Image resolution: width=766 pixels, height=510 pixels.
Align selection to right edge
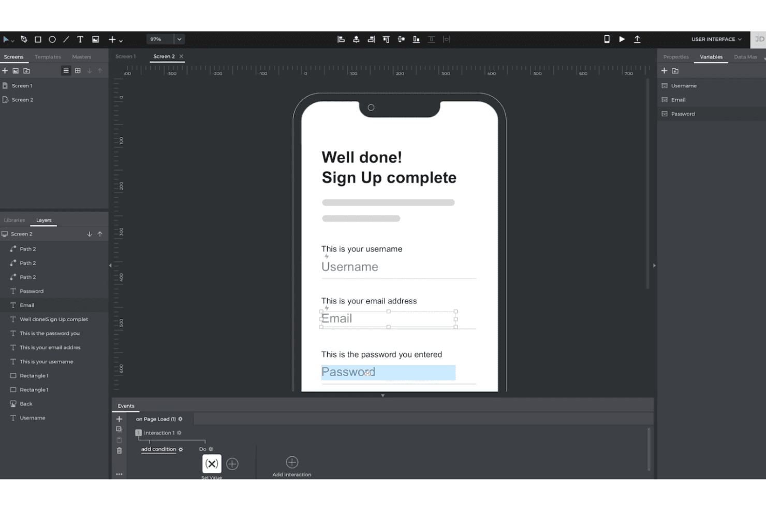(371, 39)
